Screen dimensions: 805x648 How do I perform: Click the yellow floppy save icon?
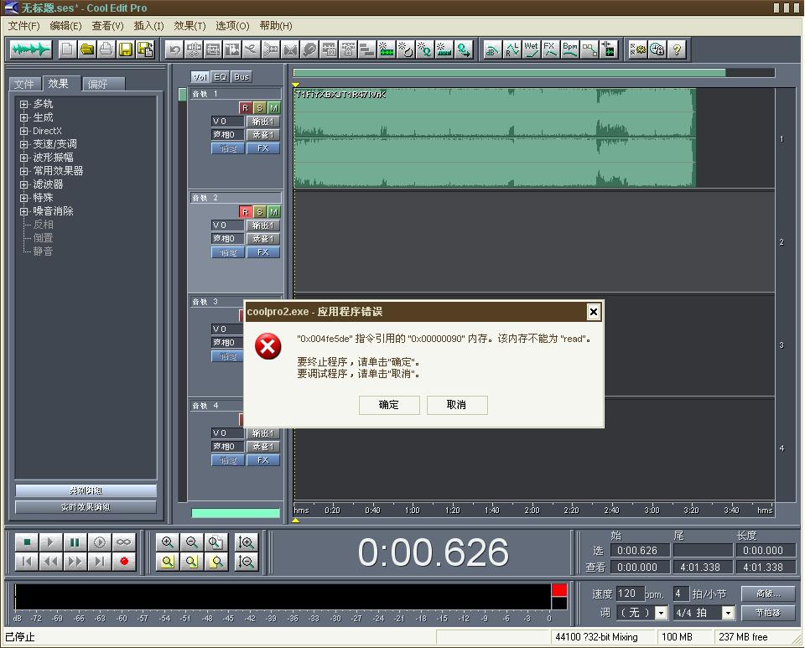click(126, 49)
